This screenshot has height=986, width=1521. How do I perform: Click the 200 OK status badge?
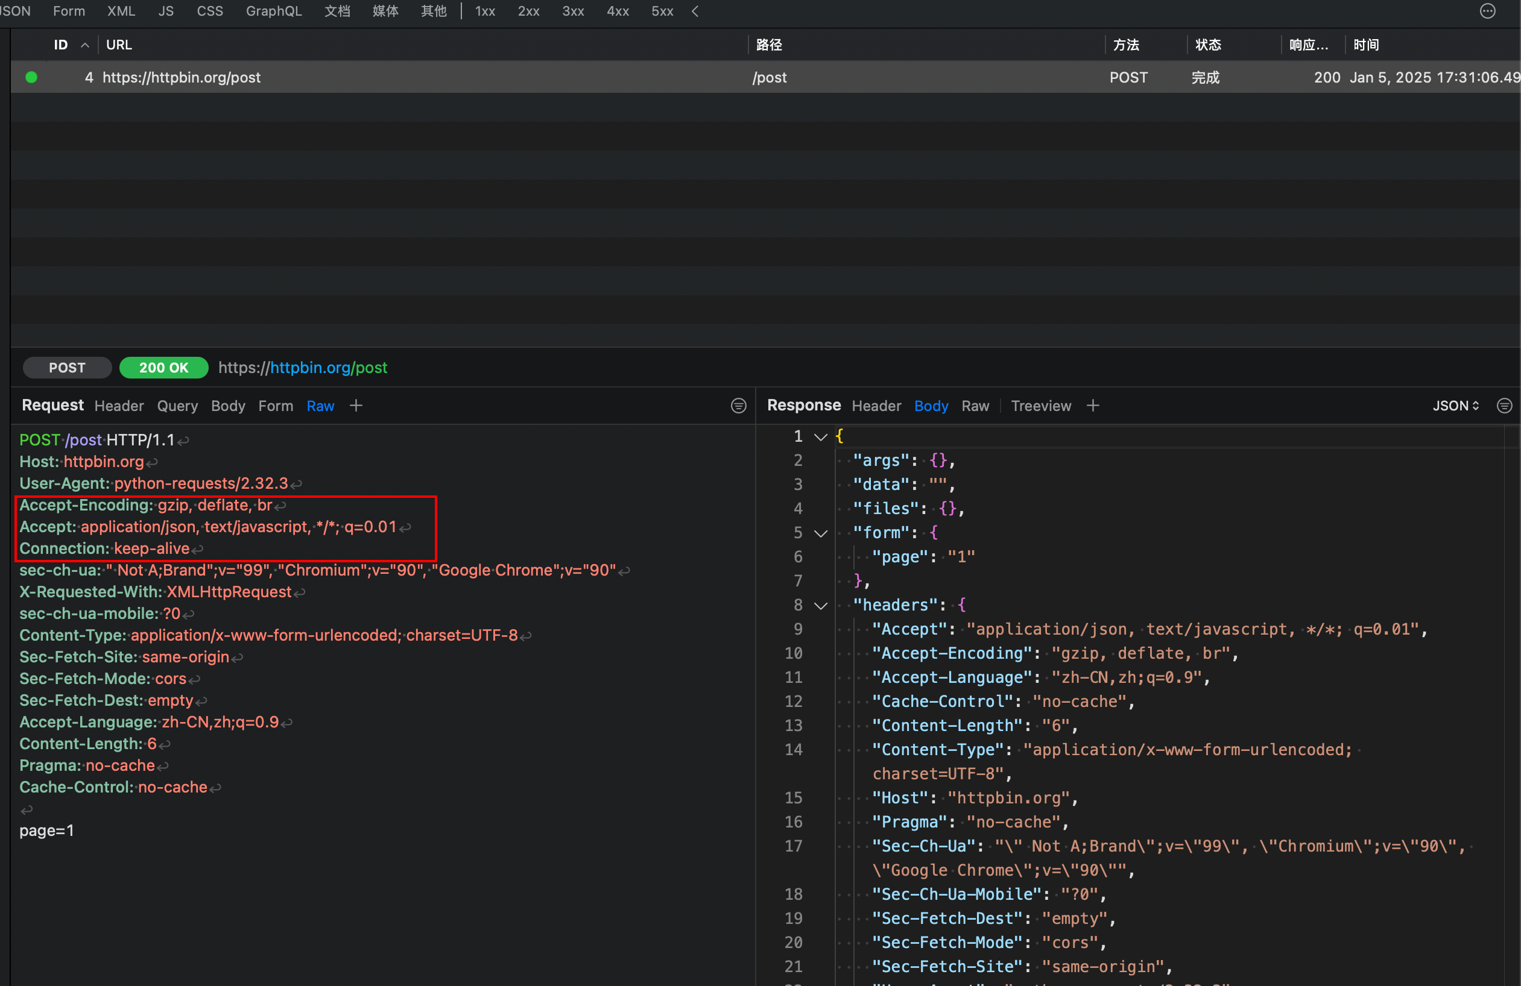pyautogui.click(x=163, y=367)
